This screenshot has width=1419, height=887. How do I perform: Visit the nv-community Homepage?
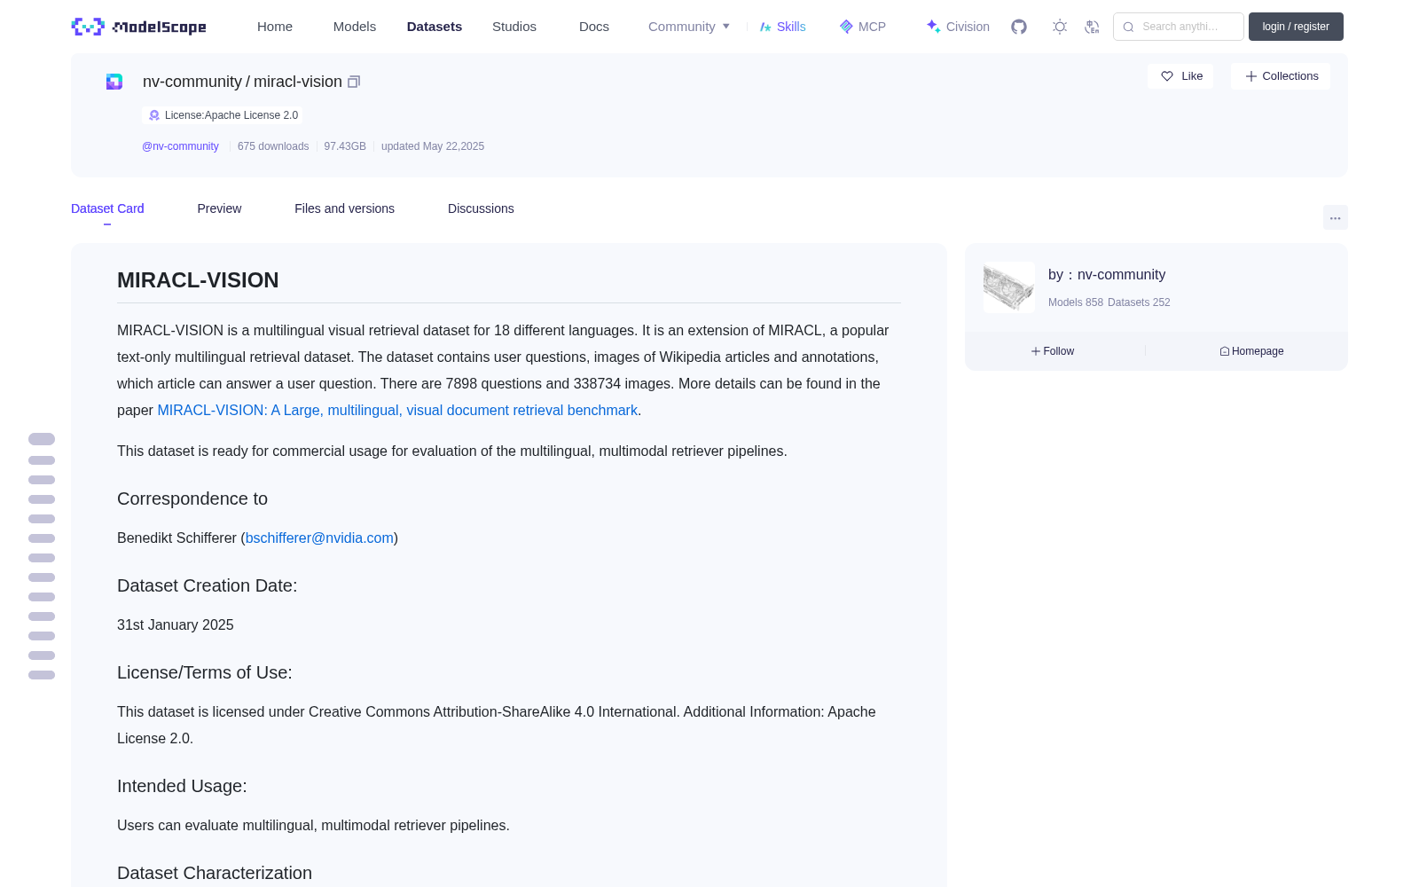tap(1251, 351)
